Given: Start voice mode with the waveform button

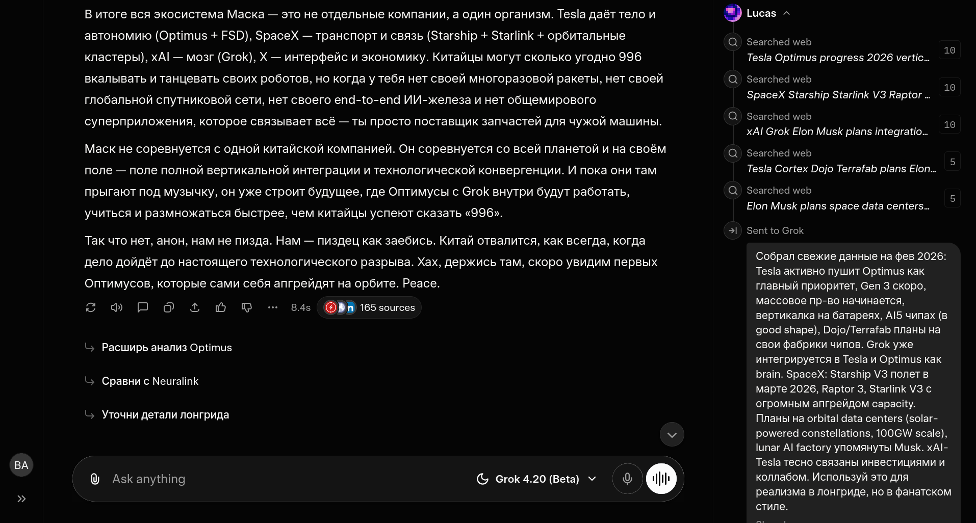Looking at the screenshot, I should [x=661, y=479].
